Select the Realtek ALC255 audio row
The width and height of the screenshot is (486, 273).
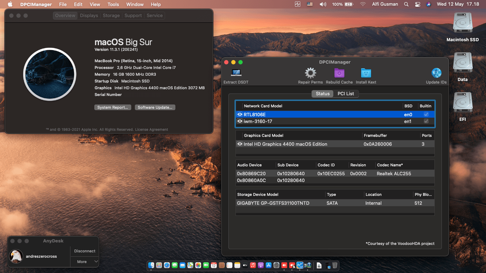pyautogui.click(x=335, y=173)
